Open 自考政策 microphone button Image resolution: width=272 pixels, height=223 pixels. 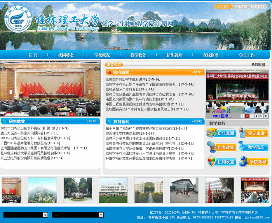221,147
